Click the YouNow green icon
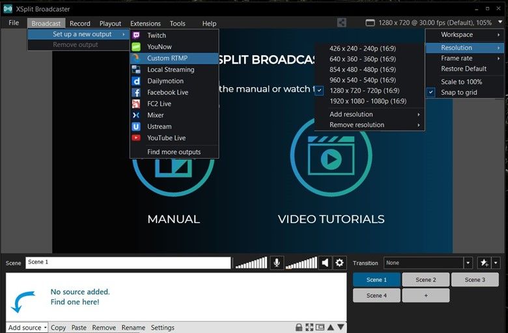This screenshot has height=333, width=508. pos(136,47)
